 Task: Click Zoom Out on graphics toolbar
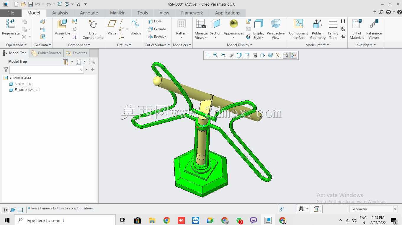point(223,55)
